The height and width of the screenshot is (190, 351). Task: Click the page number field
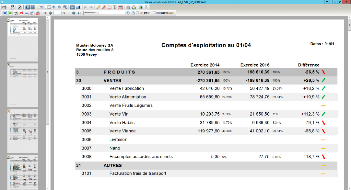[x=57, y=13]
